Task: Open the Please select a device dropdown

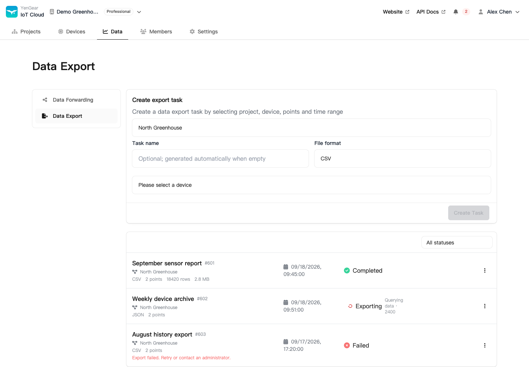Action: tap(312, 185)
